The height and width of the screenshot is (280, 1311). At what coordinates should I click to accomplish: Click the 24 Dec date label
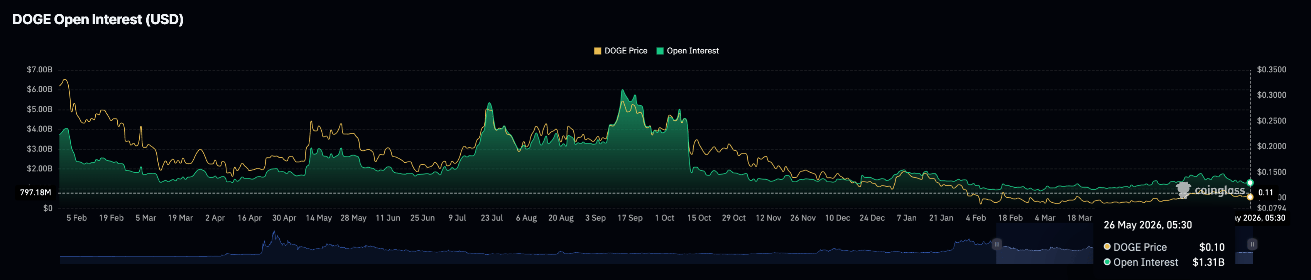click(x=873, y=218)
